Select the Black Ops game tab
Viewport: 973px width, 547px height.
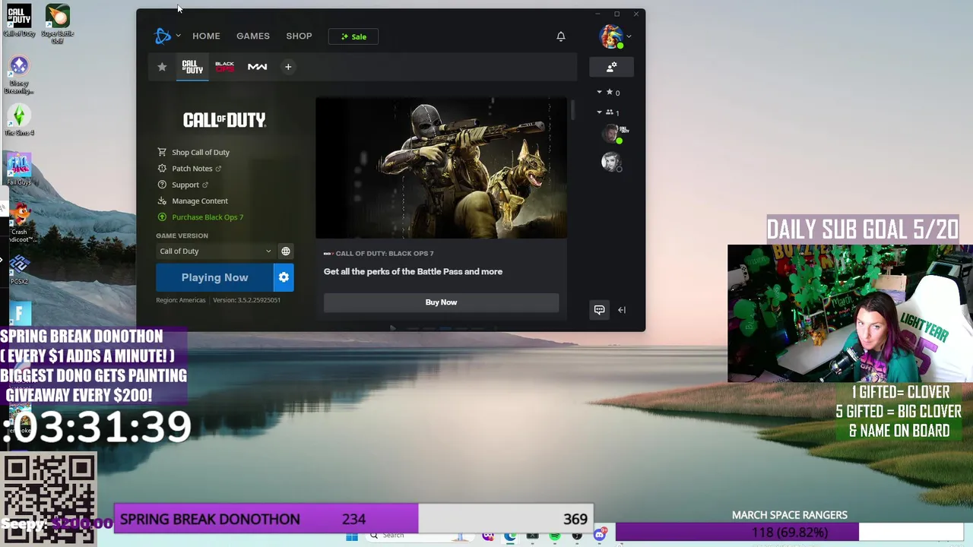225,67
